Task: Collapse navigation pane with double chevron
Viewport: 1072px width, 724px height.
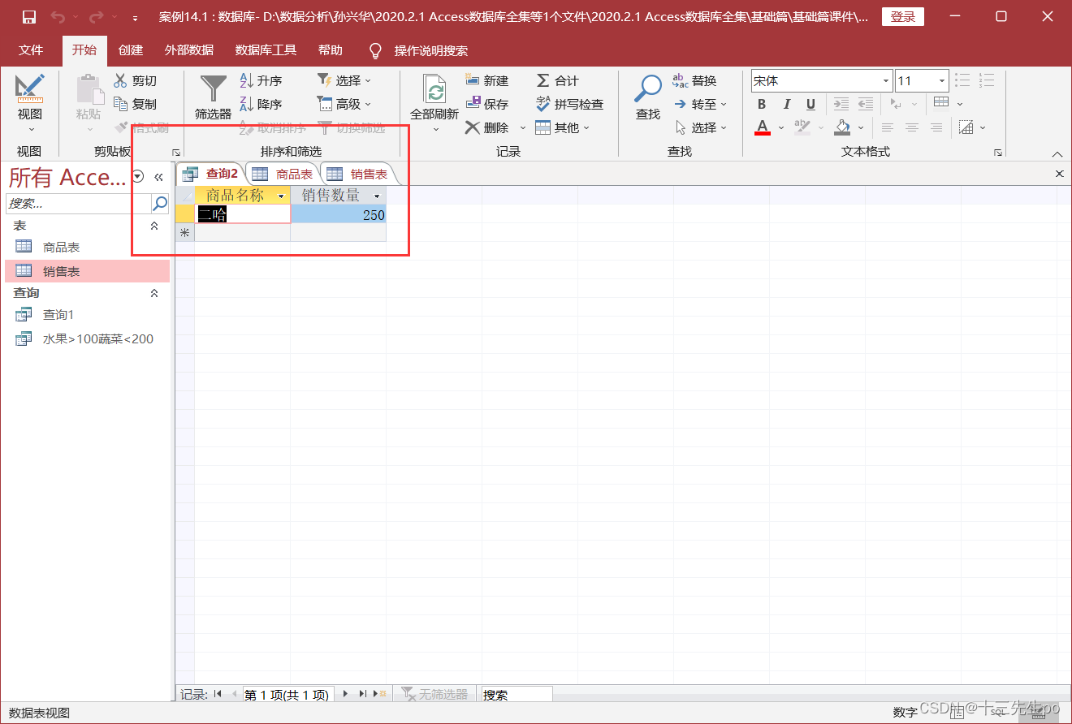Action: click(158, 177)
